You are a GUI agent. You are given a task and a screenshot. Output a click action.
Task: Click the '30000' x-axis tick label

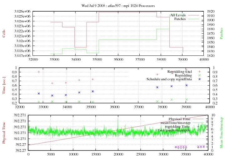point(163,155)
